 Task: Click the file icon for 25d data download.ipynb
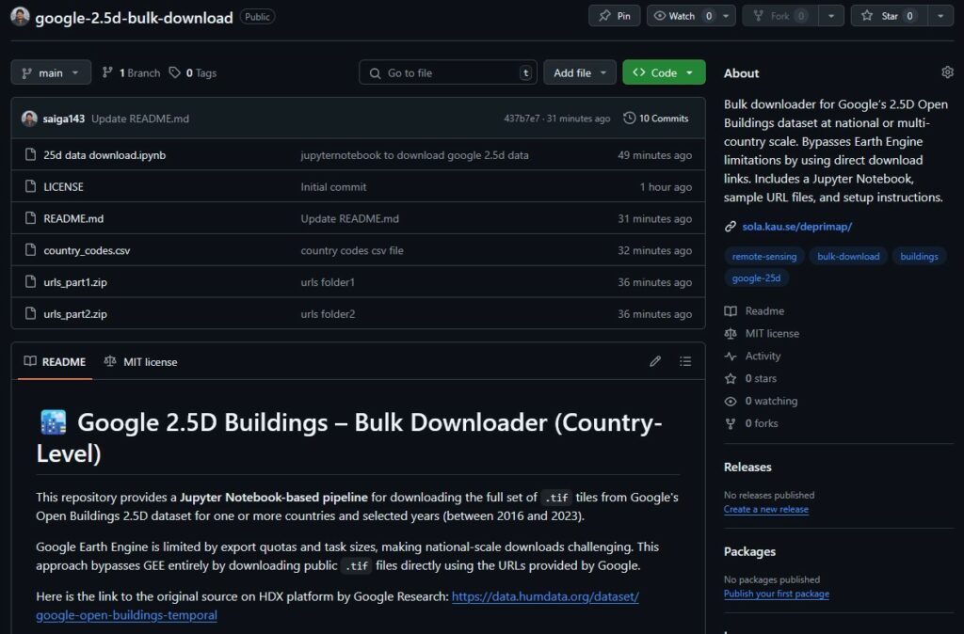point(30,155)
